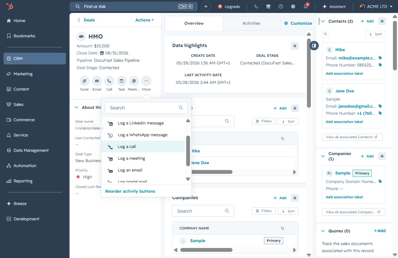Open CRM in left navigation
This screenshot has height=258, width=398.
click(x=35, y=59)
